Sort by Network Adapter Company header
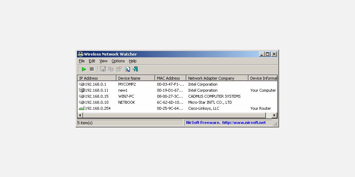355x177 pixels. (x=217, y=78)
